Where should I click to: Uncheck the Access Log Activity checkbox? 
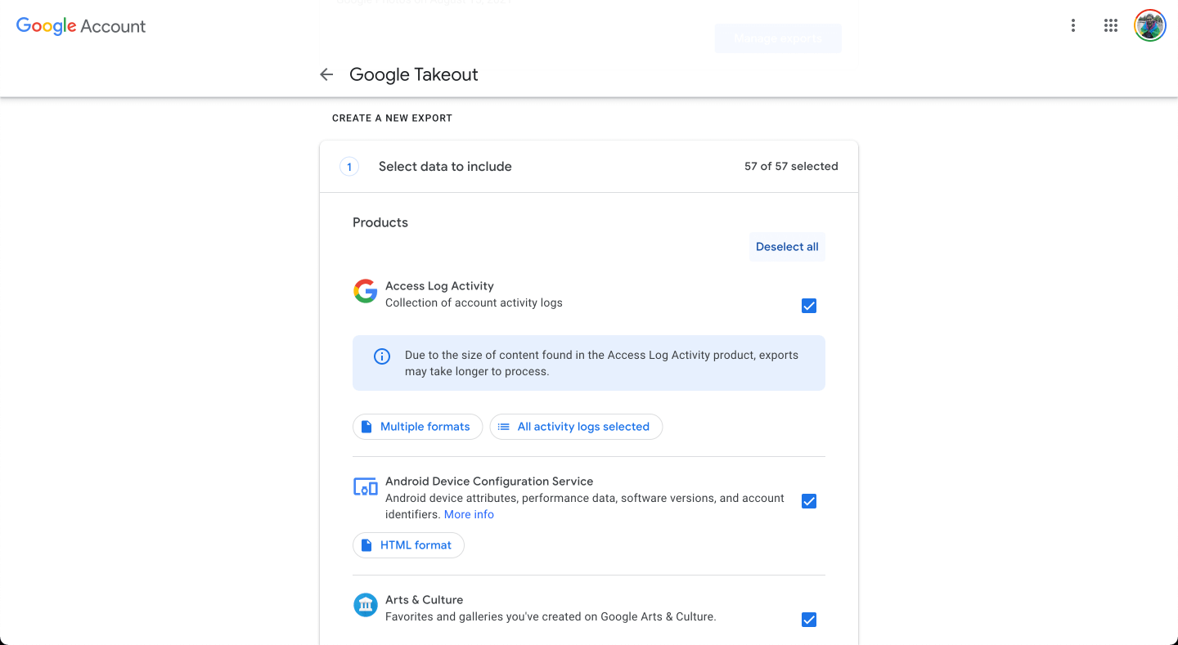click(808, 306)
